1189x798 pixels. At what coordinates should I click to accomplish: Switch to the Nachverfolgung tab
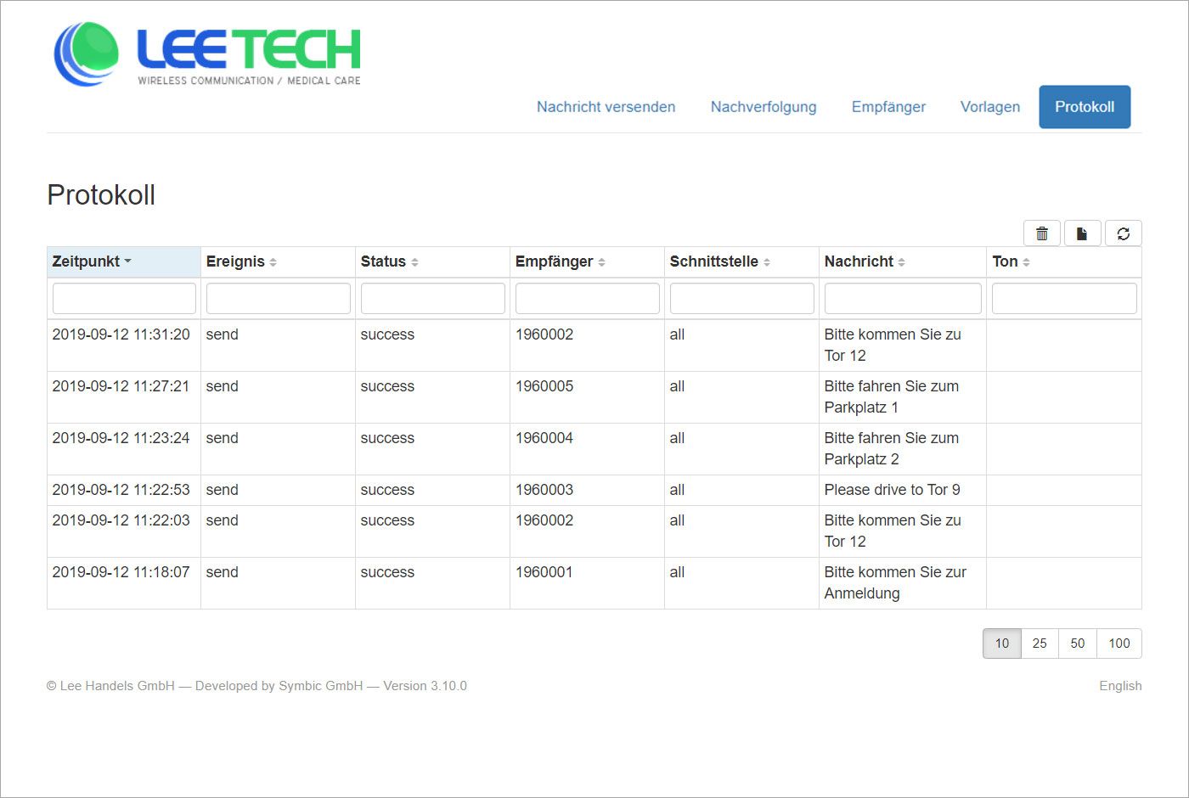click(763, 107)
